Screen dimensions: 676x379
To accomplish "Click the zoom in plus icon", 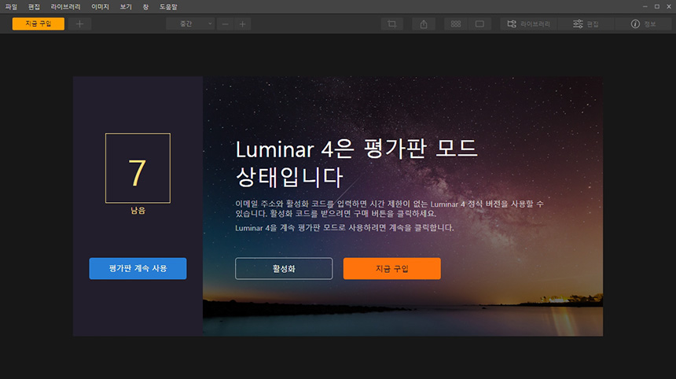I will (x=243, y=24).
